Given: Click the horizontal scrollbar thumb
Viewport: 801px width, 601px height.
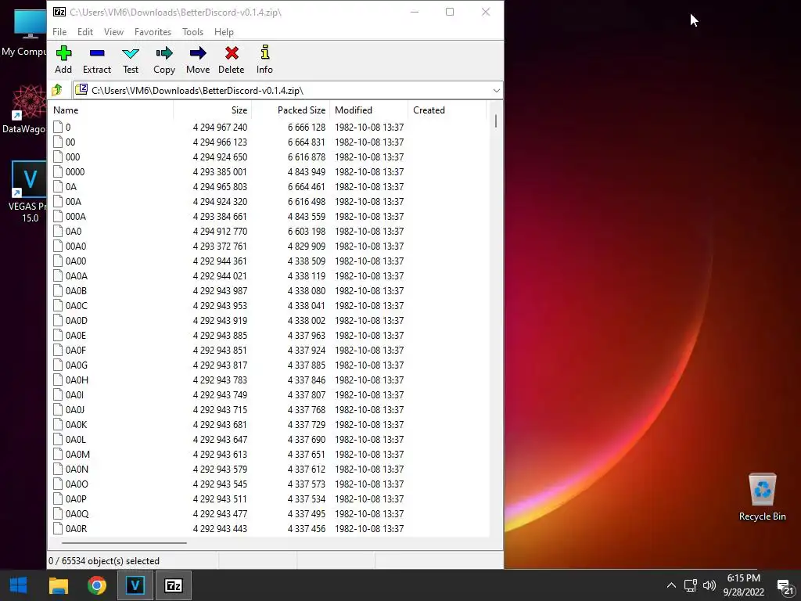Looking at the screenshot, I should pyautogui.click(x=124, y=543).
